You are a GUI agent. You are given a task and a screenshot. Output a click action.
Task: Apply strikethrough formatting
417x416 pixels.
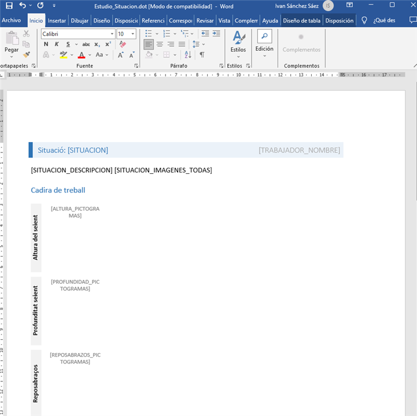[x=86, y=44]
